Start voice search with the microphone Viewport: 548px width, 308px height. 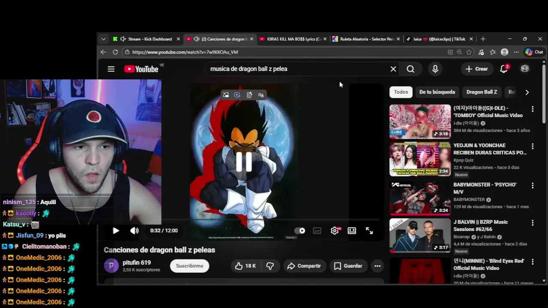(435, 69)
